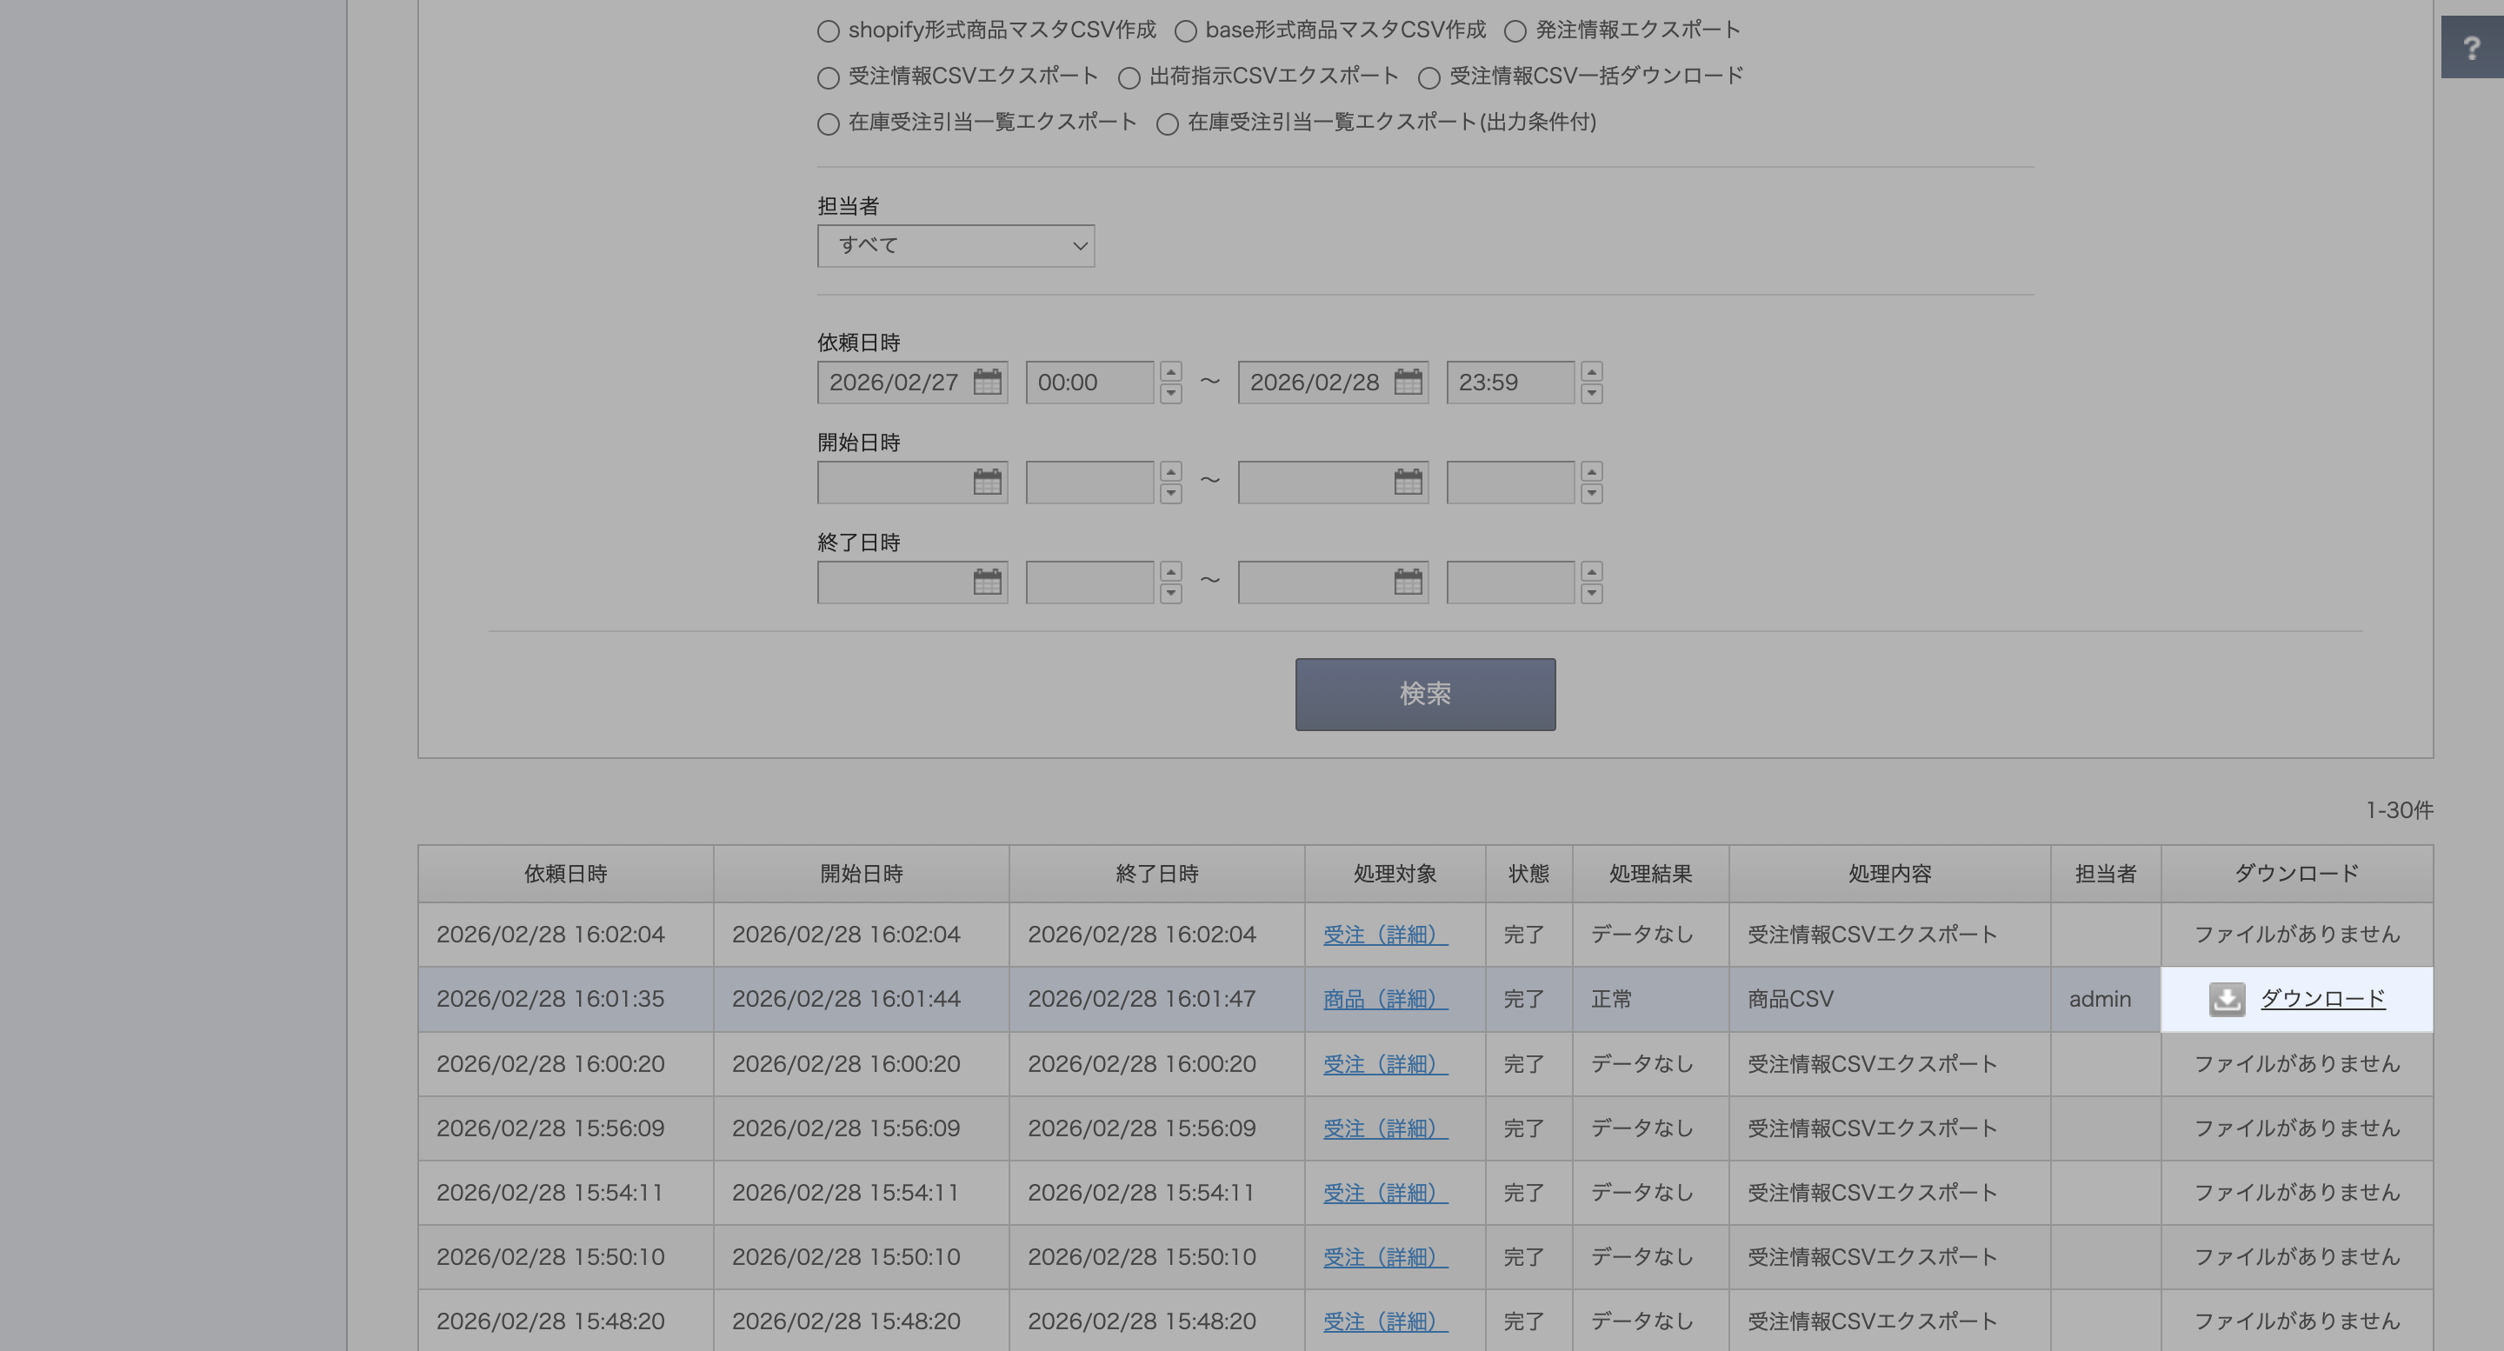The height and width of the screenshot is (1351, 2504).
Task: Click the 検索 search button
Action: pyautogui.click(x=1424, y=694)
